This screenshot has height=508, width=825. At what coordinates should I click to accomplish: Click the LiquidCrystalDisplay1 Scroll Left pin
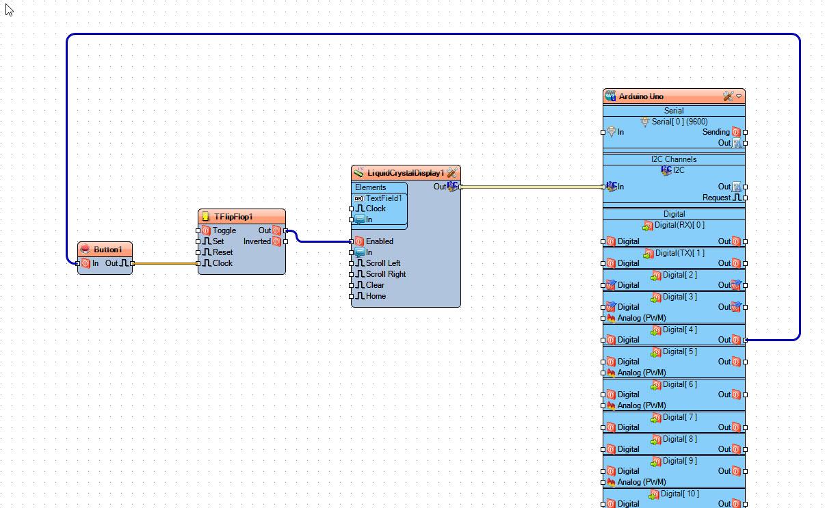click(352, 263)
